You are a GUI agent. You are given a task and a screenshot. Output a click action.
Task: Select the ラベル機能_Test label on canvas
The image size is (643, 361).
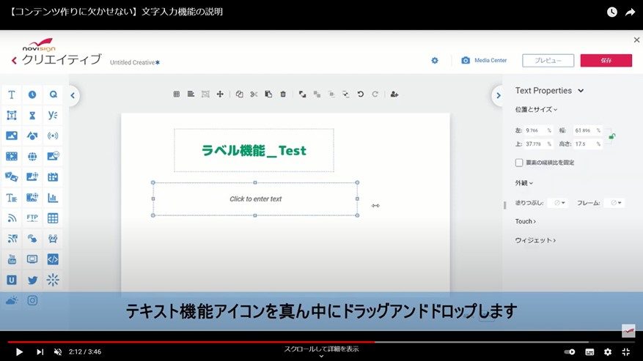tap(254, 150)
